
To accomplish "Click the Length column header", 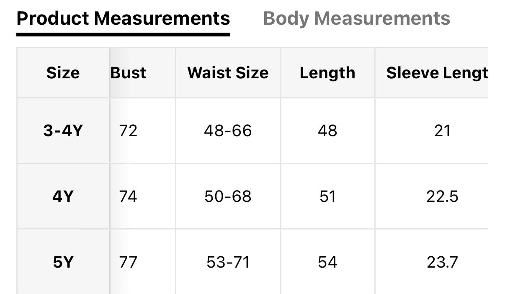I will (x=327, y=73).
